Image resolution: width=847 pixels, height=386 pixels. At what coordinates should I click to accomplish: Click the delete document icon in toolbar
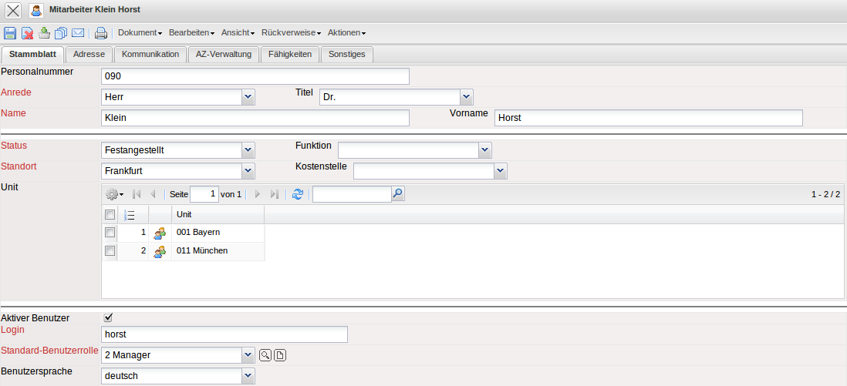coord(27,33)
